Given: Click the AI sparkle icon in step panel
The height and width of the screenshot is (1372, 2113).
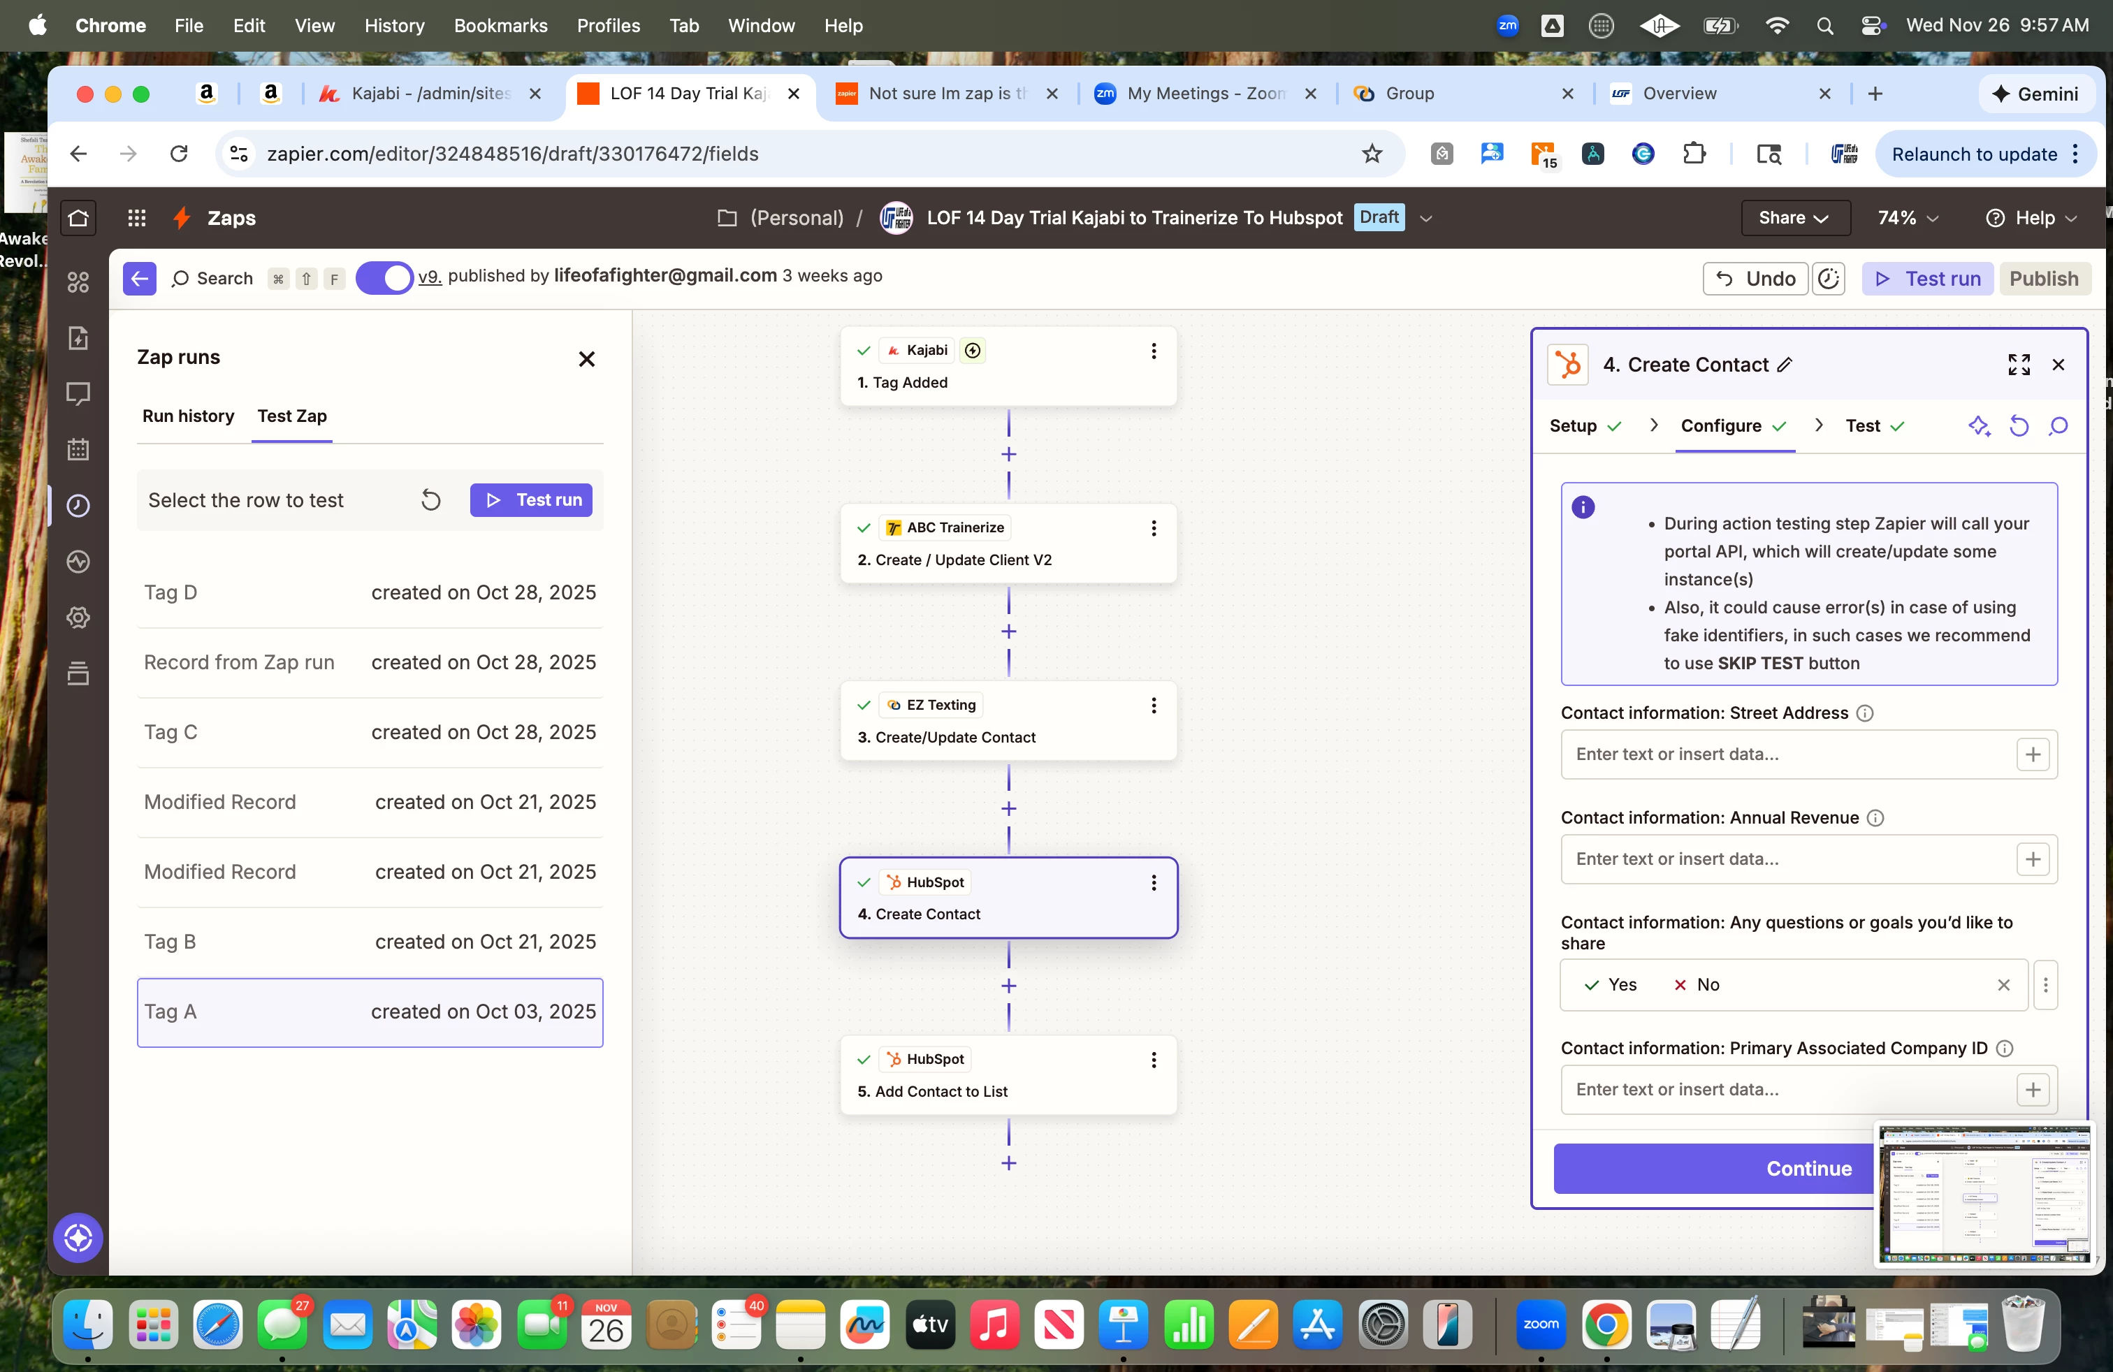Looking at the screenshot, I should [1979, 426].
